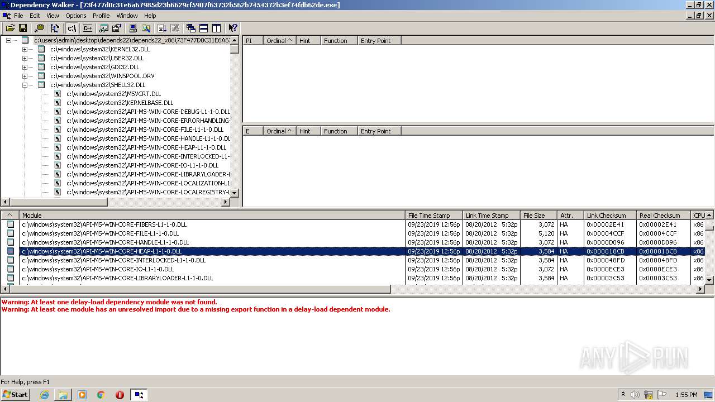Expand the WINSPOOL.DRV tree node
715x402 pixels.
(x=25, y=76)
